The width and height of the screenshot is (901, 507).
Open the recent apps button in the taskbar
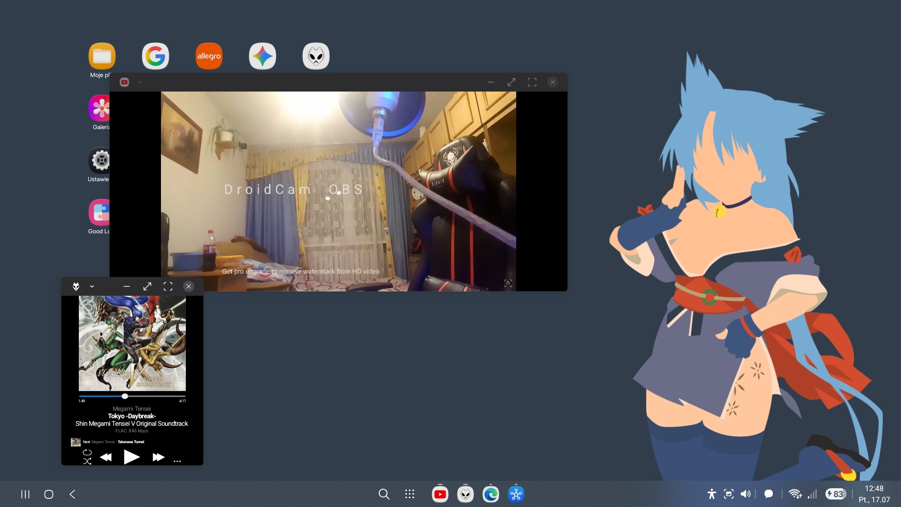click(25, 494)
